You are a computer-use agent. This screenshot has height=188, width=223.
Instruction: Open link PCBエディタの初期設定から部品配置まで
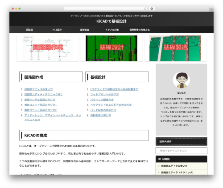pyautogui.click(x=114, y=89)
